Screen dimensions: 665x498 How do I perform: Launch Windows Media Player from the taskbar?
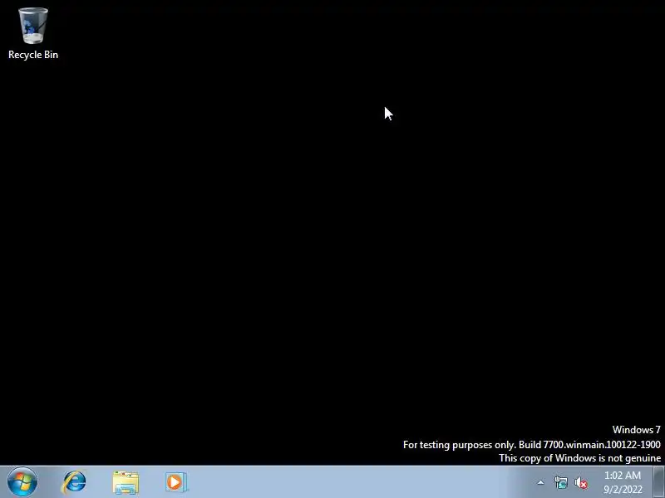pos(176,482)
